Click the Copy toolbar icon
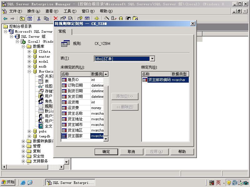The width and height of the screenshot is (250, 187). point(46,19)
